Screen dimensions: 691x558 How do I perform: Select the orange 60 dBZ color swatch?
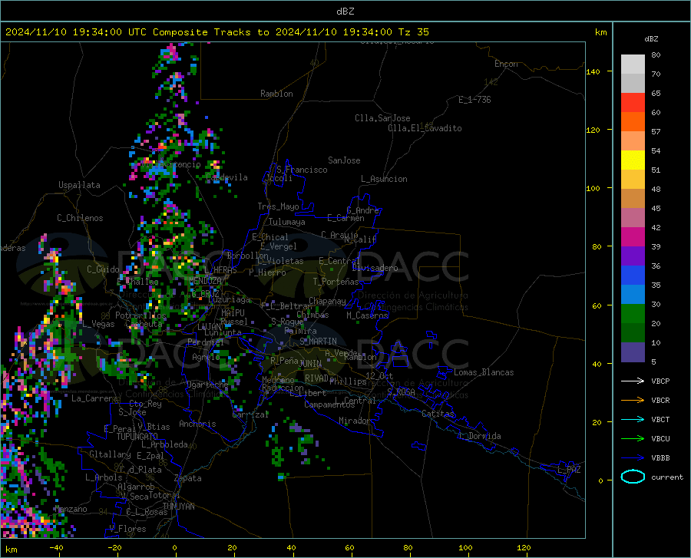click(633, 122)
